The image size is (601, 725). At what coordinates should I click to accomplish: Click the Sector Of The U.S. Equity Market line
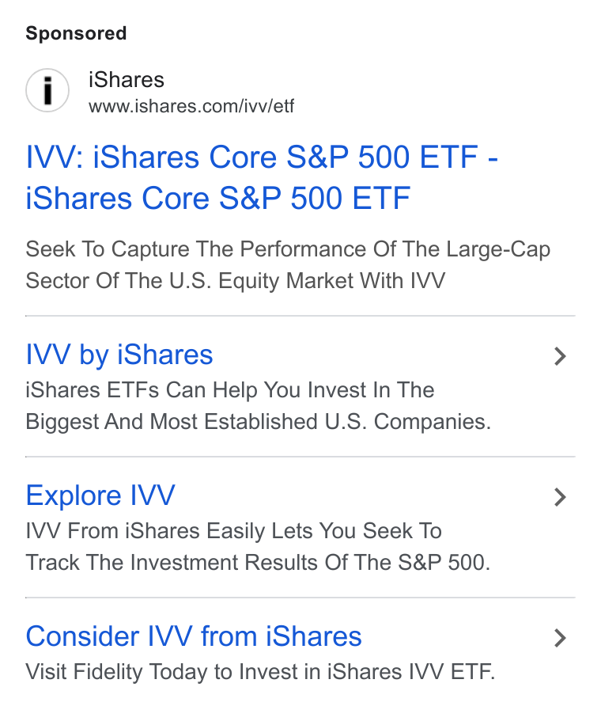coord(235,281)
